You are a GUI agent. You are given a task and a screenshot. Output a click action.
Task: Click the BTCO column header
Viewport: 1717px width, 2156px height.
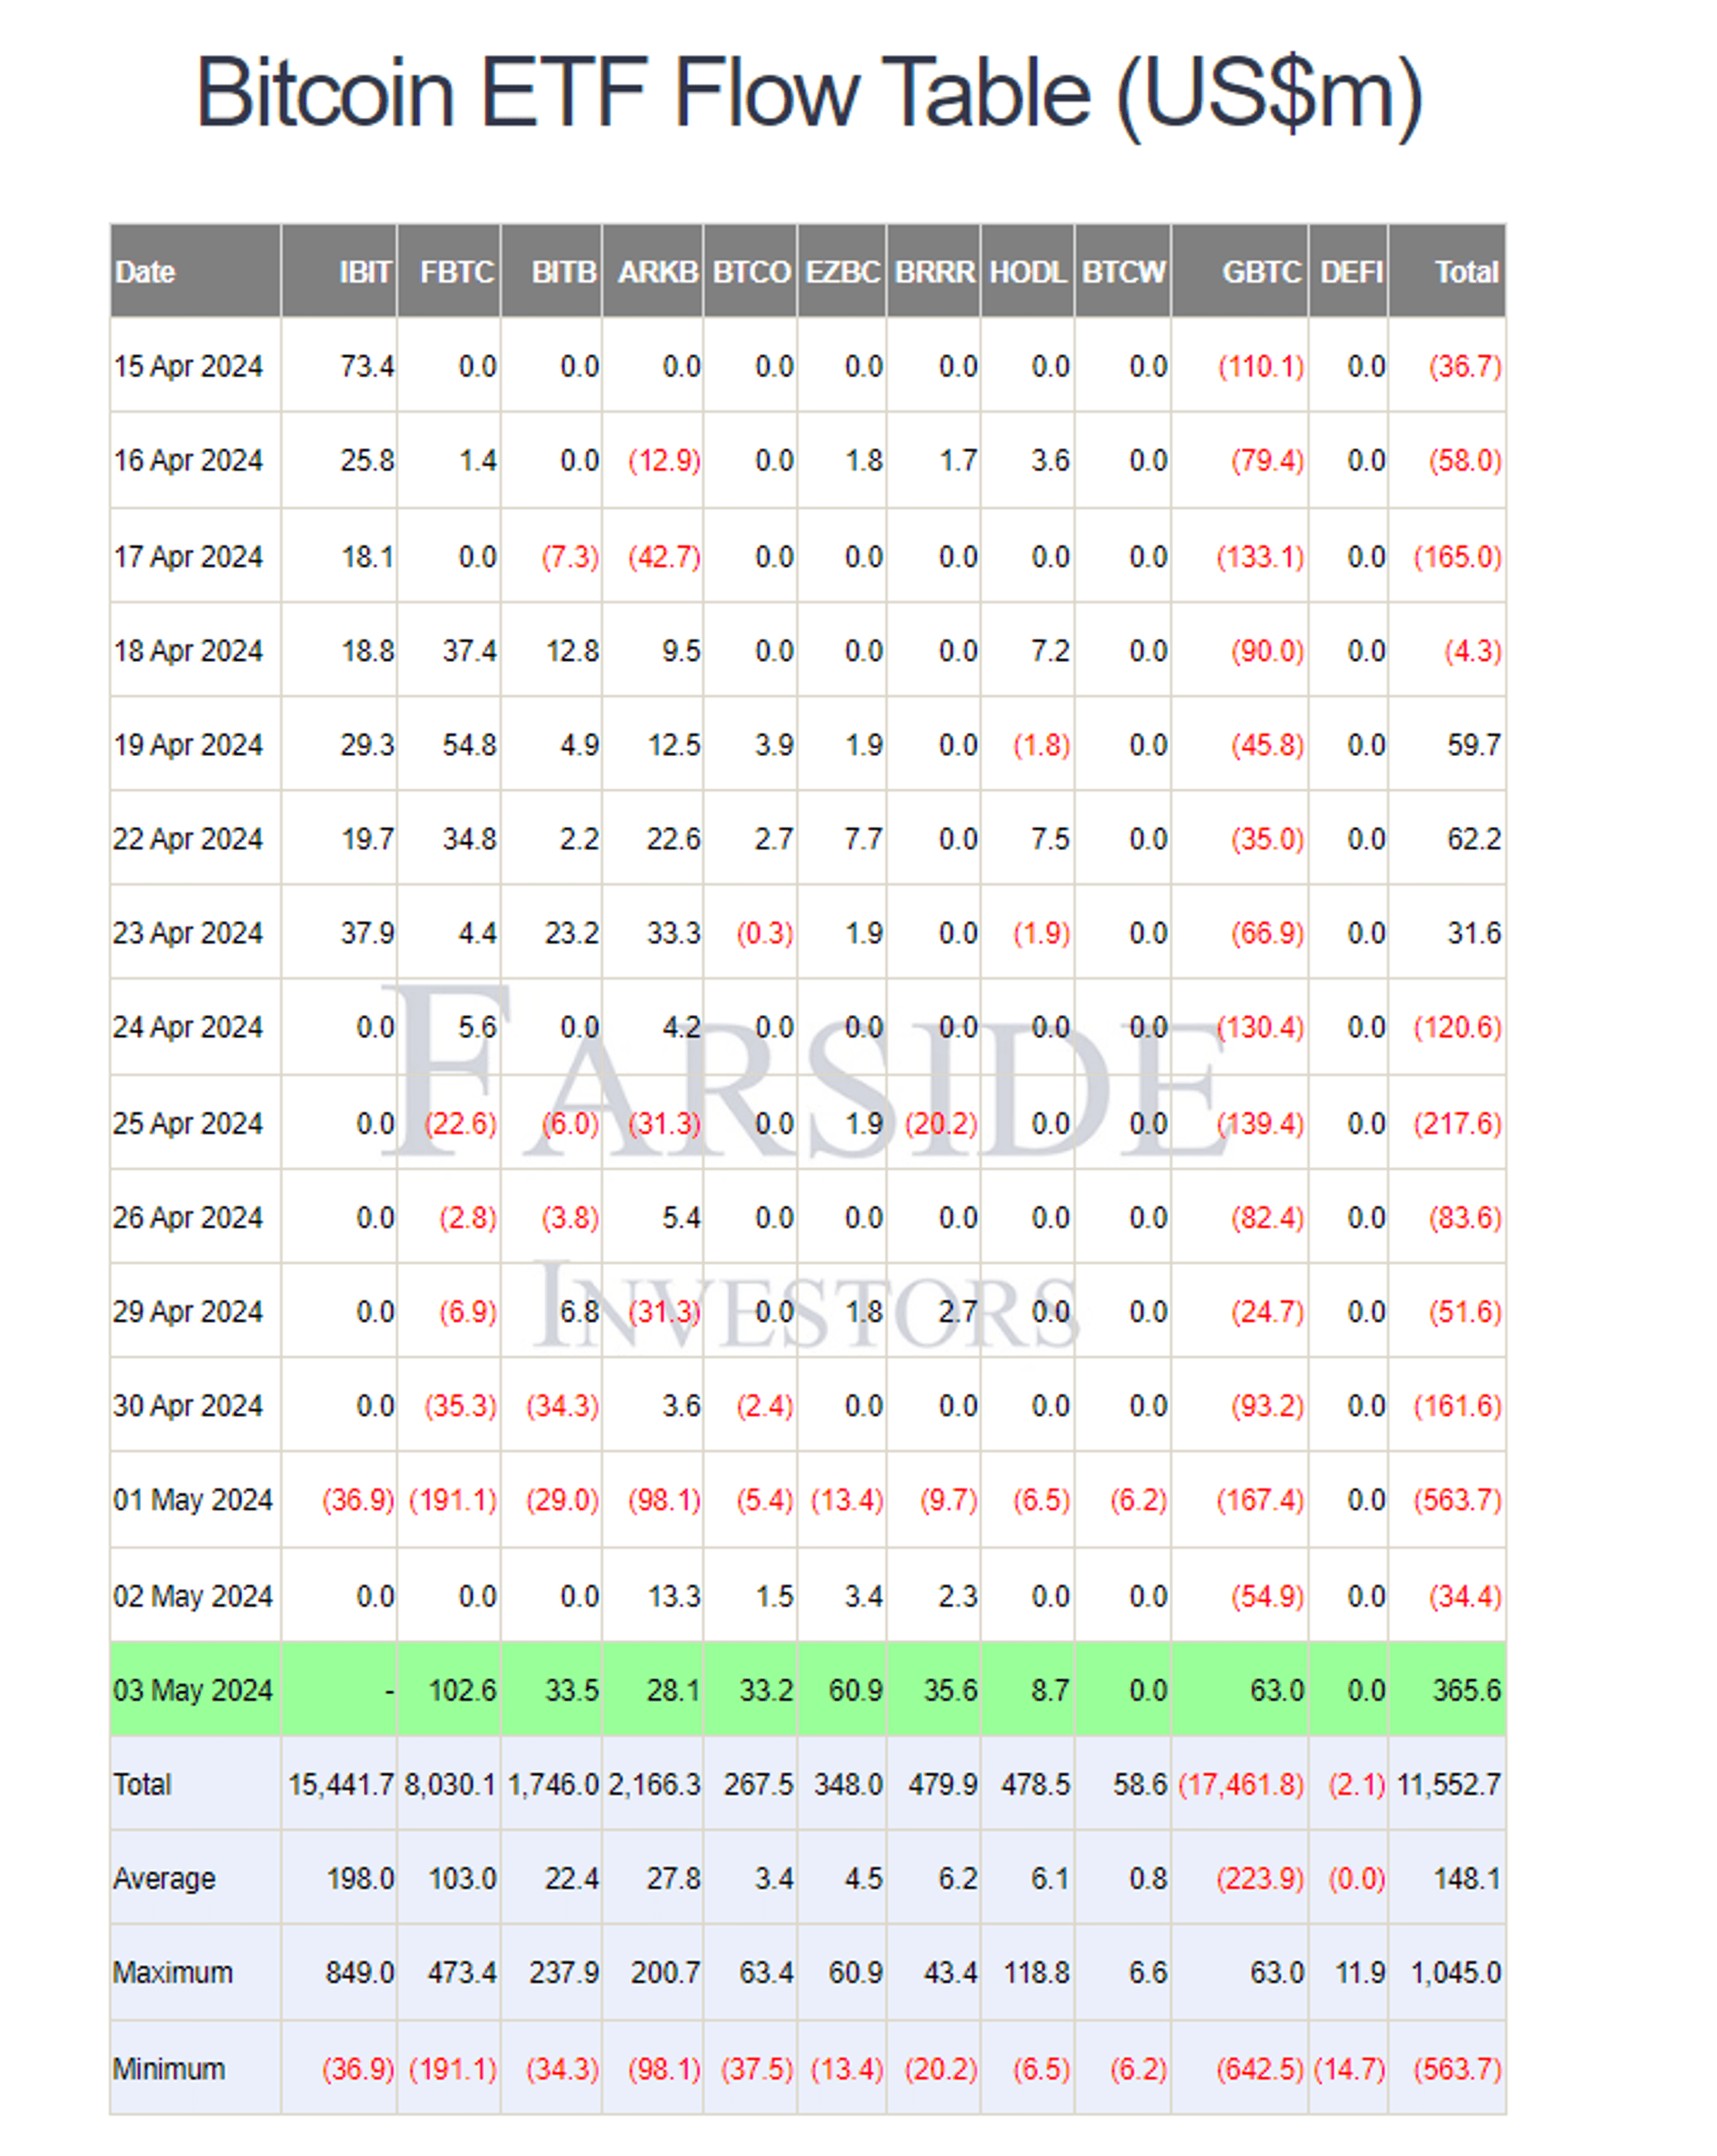click(x=750, y=271)
